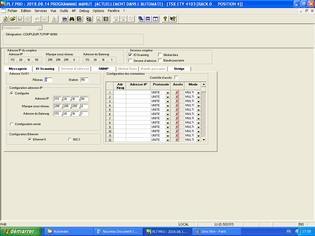The height and width of the screenshot is (236, 315).
Task: Enable the Global data checkbox
Action: tap(160, 55)
